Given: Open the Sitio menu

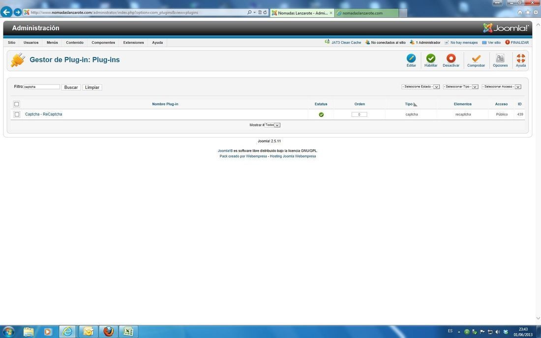Looking at the screenshot, I should pyautogui.click(x=12, y=42).
